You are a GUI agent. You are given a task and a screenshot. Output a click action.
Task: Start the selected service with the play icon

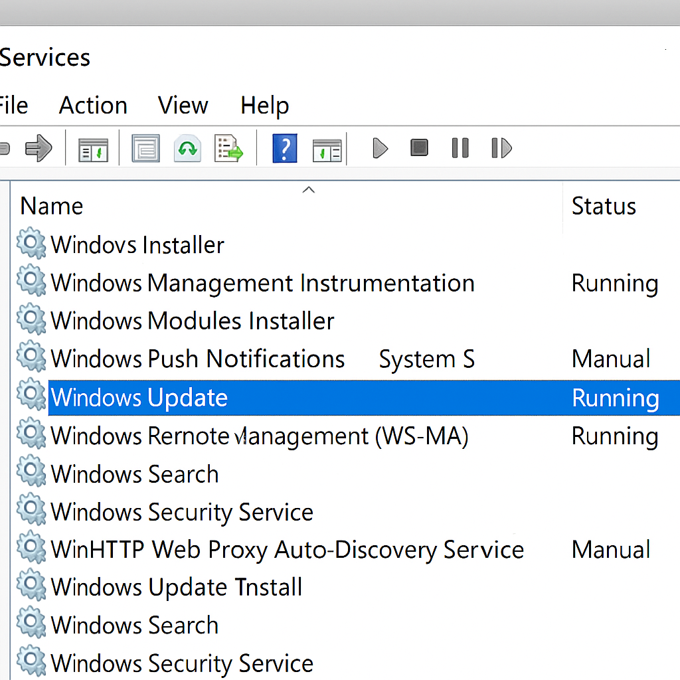[x=381, y=148]
